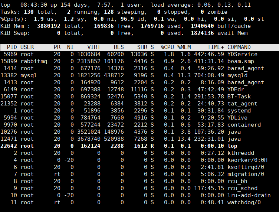Click the 11.3 %MEM value
This screenshot has height=212, width=279.
pyautogui.click(x=184, y=75)
